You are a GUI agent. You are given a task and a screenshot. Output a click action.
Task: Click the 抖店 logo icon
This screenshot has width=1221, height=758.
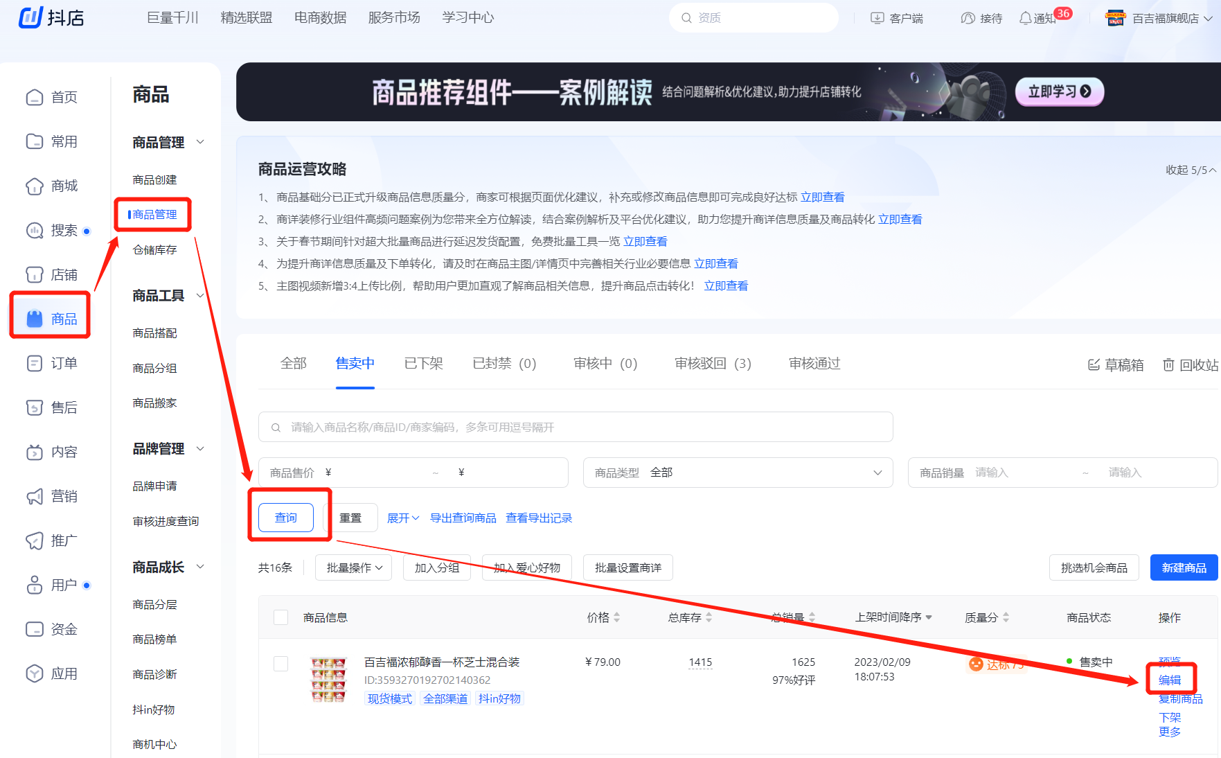click(x=30, y=17)
